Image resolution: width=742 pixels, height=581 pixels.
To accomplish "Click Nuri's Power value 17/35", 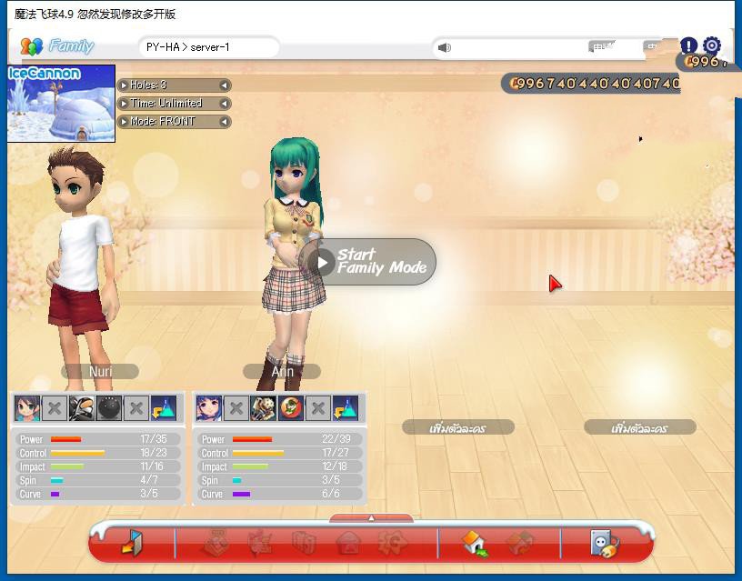I will [x=154, y=439].
